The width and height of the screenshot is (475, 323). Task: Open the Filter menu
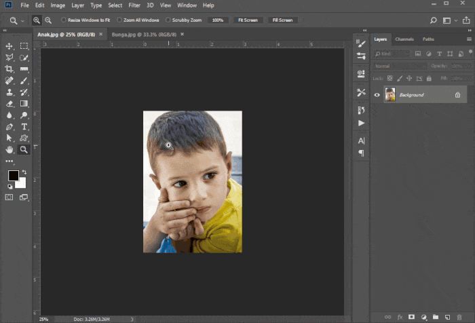tap(134, 5)
